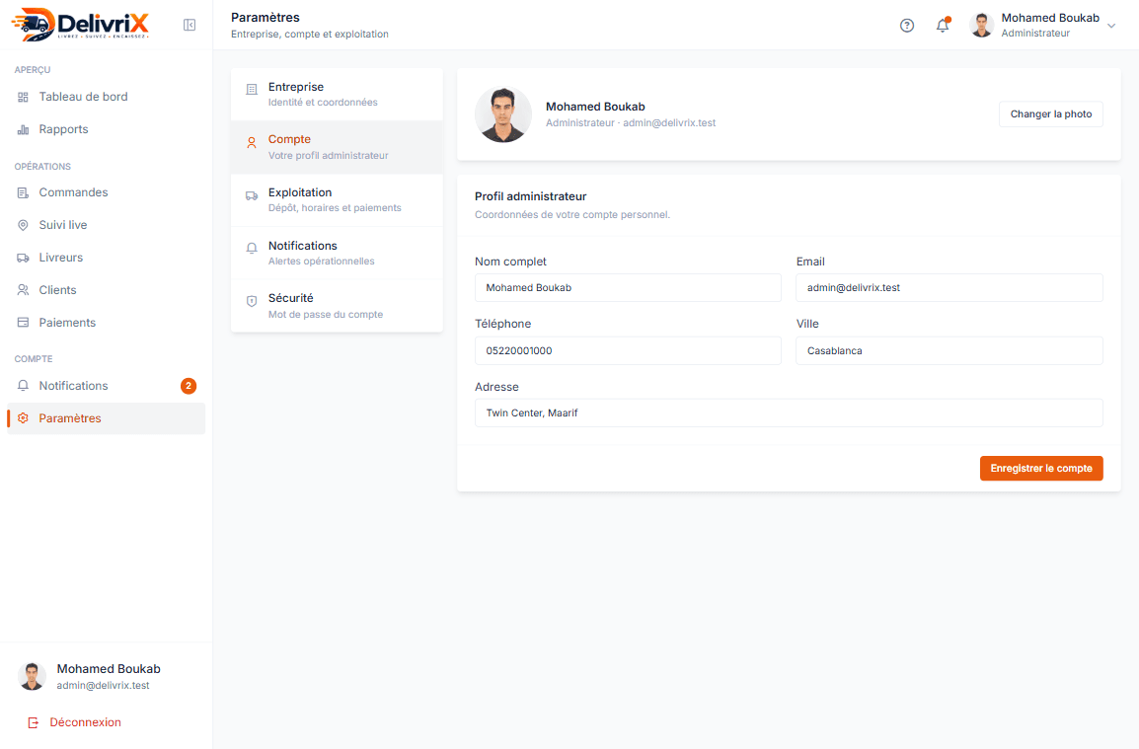This screenshot has height=749, width=1139.
Task: Open the notification bell in the header
Action: (x=943, y=26)
